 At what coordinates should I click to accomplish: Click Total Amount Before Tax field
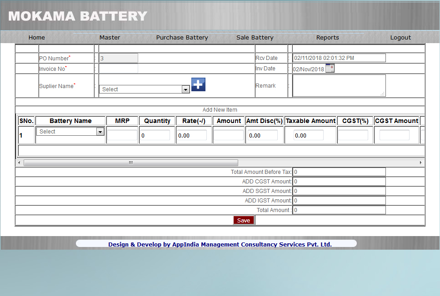tap(339, 172)
